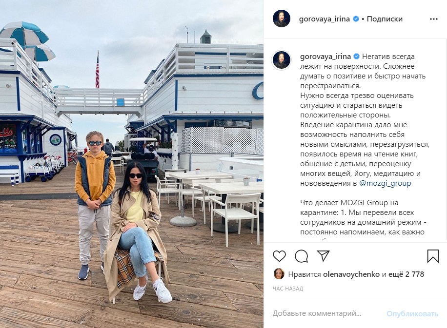Viewport: 447px width, 328px height.
Task: Share post with paper plane icon
Action: click(x=323, y=256)
